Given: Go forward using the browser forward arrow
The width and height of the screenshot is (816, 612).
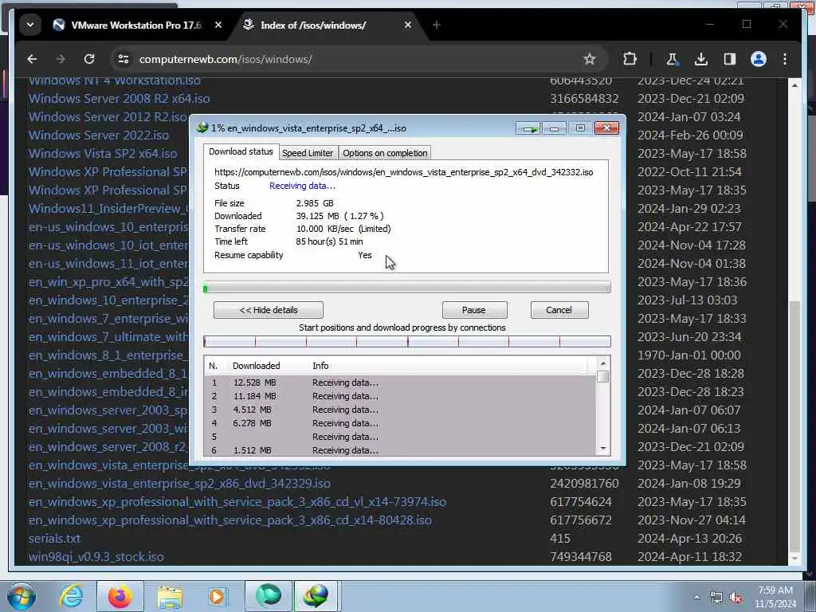Looking at the screenshot, I should (61, 59).
